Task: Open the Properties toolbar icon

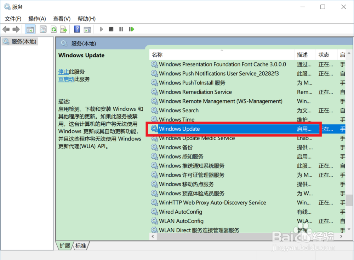Action: (43, 29)
